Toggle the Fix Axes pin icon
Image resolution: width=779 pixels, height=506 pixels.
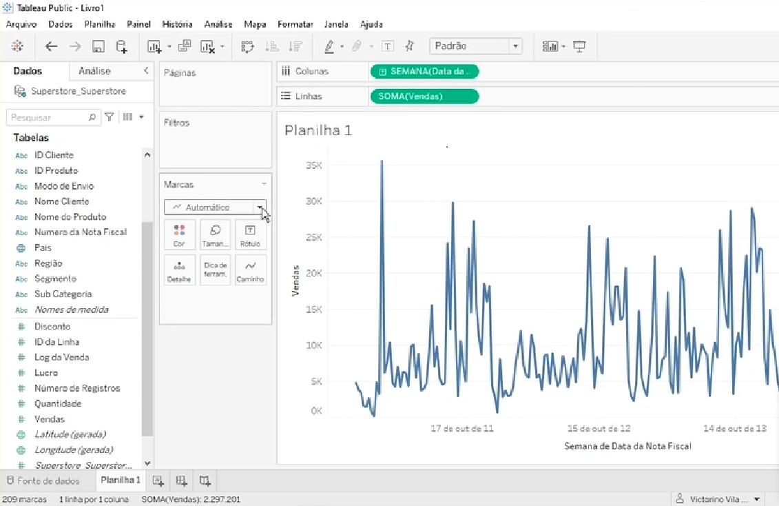click(411, 46)
